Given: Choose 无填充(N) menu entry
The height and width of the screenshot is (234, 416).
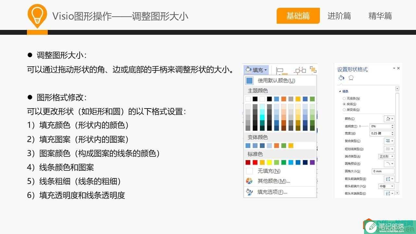Looking at the screenshot, I should point(280,171).
